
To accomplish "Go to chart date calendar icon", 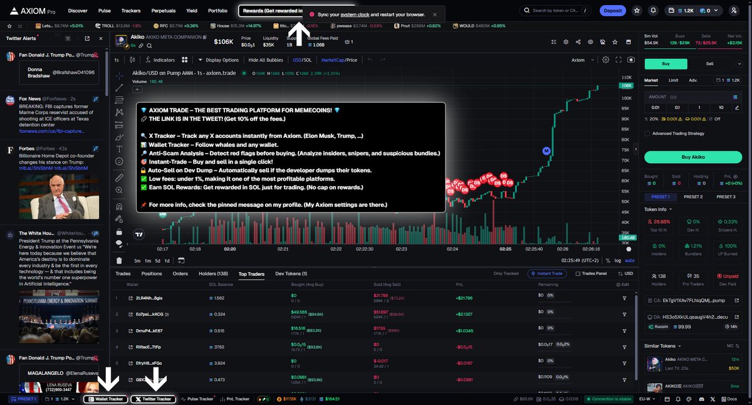I will click(181, 260).
